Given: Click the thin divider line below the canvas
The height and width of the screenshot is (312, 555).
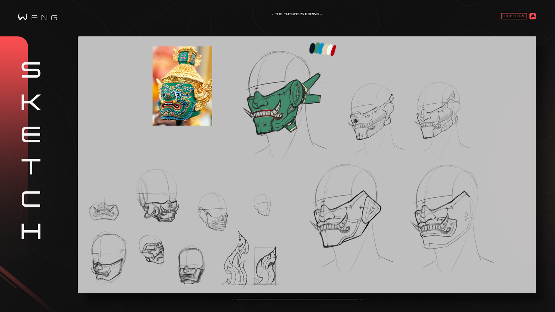Looking at the screenshot, I should click(x=297, y=299).
